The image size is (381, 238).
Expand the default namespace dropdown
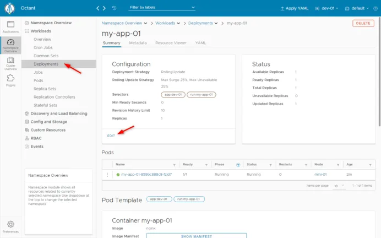point(357,8)
